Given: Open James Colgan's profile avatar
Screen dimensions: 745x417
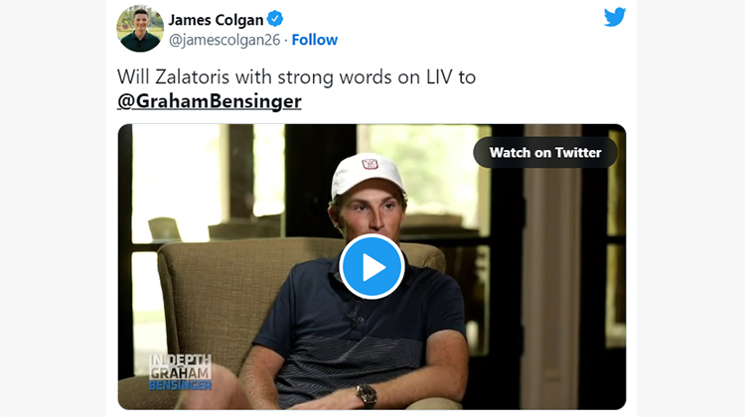Looking at the screenshot, I should (x=140, y=29).
